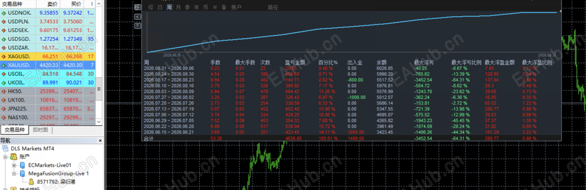Click the 合计 total row label

(148, 138)
